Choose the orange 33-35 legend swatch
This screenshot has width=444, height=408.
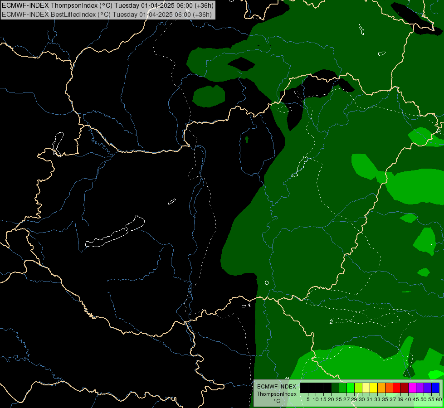(x=381, y=388)
